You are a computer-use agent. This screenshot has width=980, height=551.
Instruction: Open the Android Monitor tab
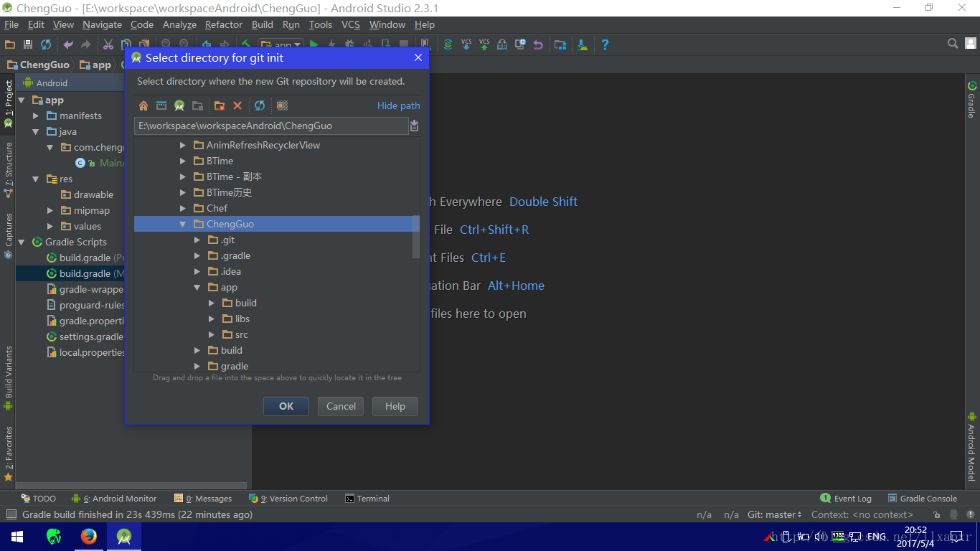tap(114, 499)
